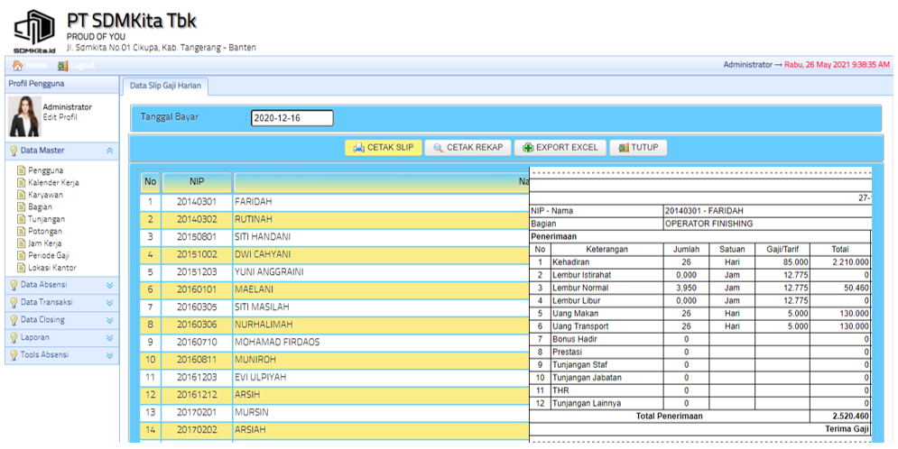Screen dimensions: 898x449
Task: Select the Data Slip Gaji Harian tab
Action: pos(166,86)
